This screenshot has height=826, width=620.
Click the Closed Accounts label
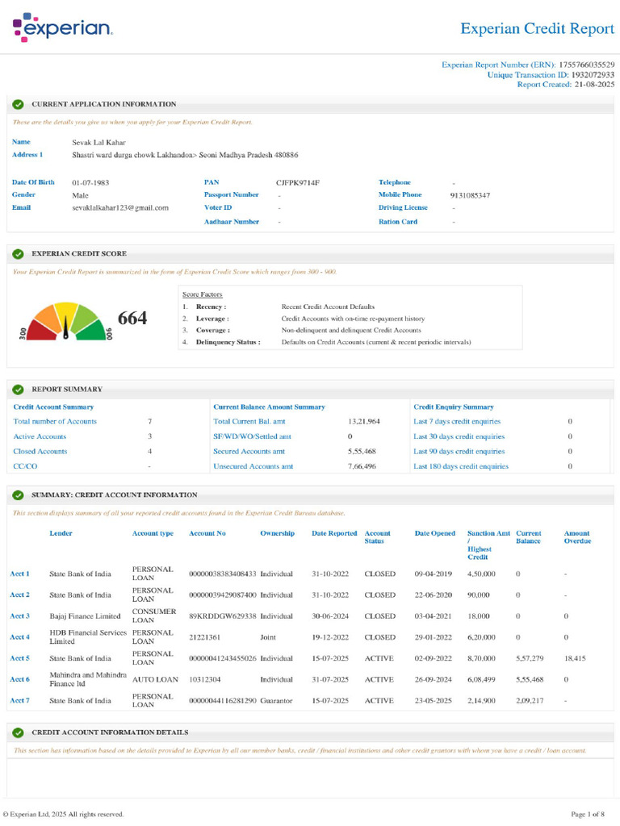(x=40, y=452)
